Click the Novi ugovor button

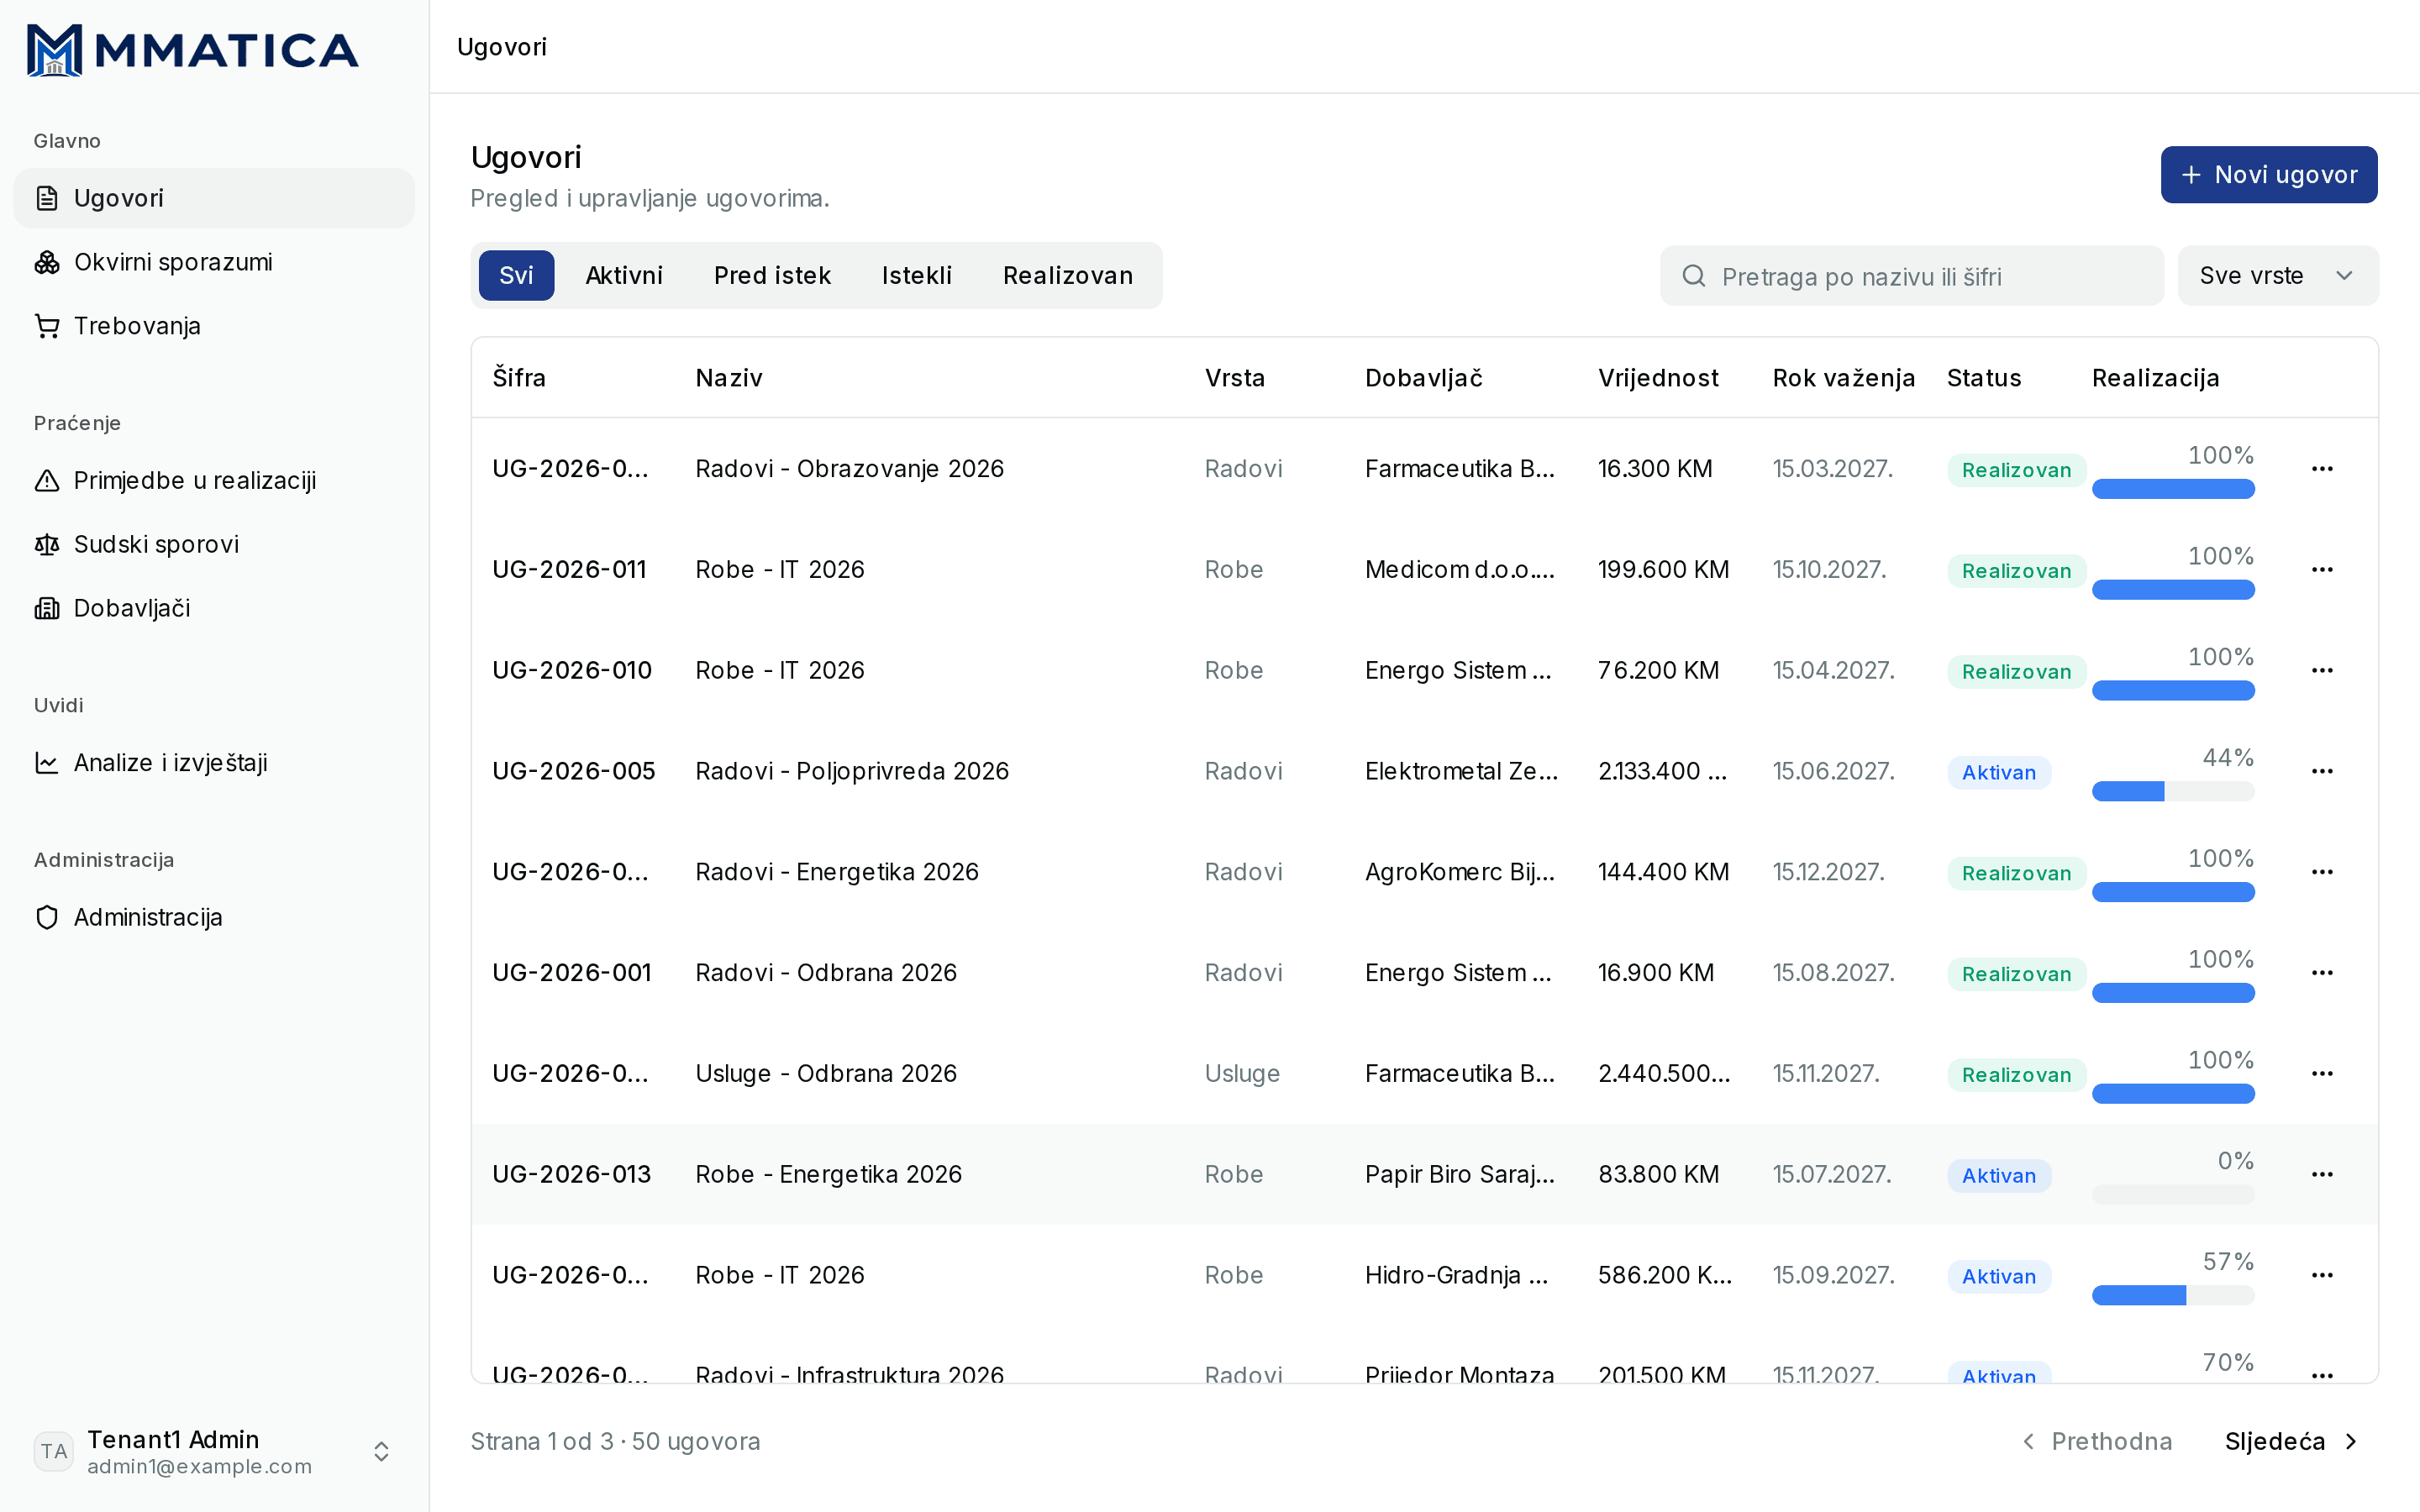tap(2269, 175)
